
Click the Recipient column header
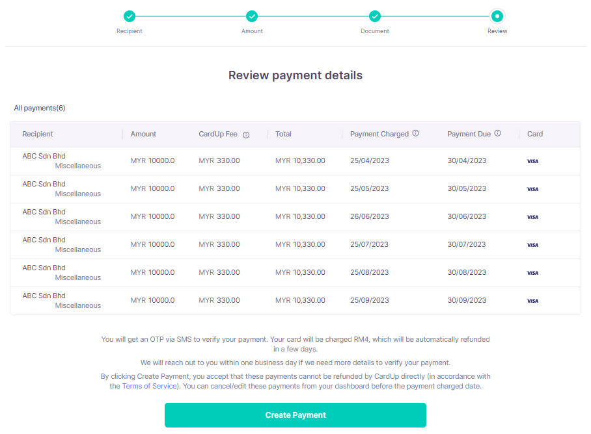click(x=37, y=134)
